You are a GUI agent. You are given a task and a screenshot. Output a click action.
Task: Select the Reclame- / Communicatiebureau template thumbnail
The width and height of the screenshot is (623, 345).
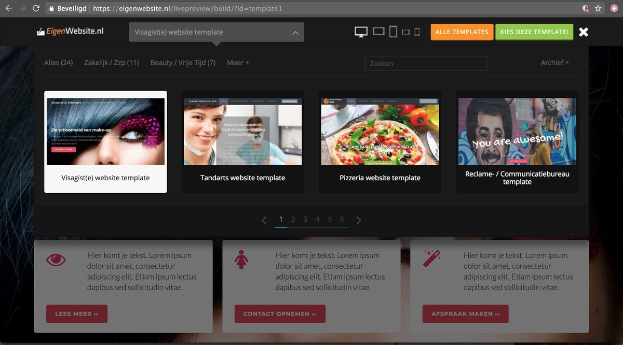tap(517, 132)
